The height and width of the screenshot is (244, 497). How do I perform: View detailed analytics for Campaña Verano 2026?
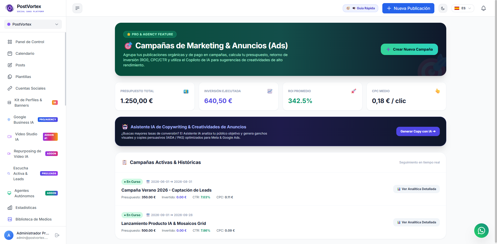416,189
